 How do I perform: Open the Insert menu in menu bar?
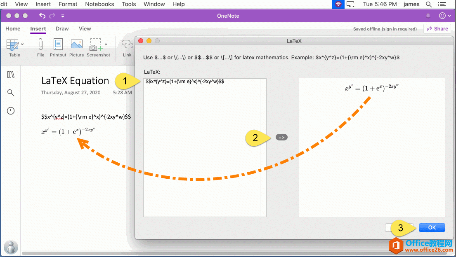(43, 4)
